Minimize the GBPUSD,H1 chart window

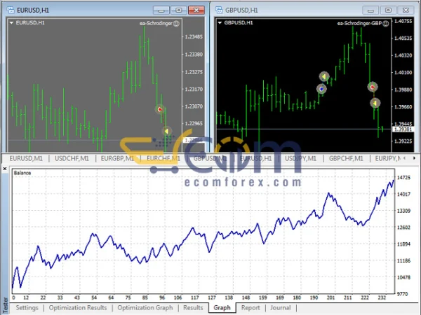click(370, 10)
